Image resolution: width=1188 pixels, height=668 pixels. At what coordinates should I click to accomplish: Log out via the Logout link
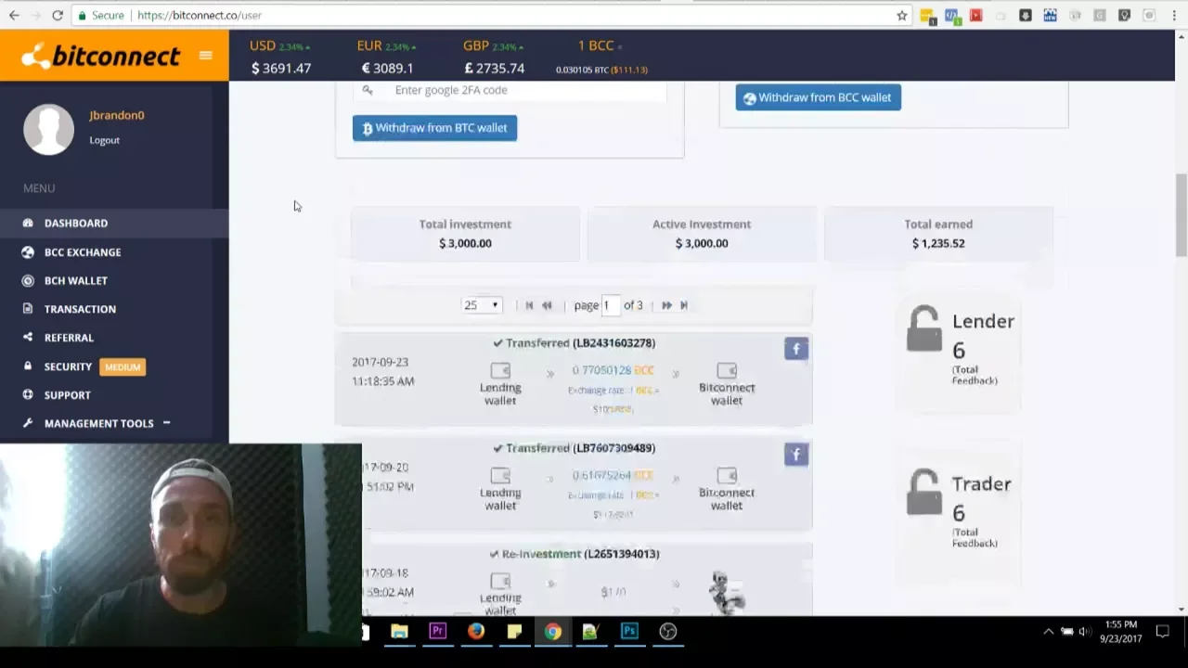pos(104,140)
